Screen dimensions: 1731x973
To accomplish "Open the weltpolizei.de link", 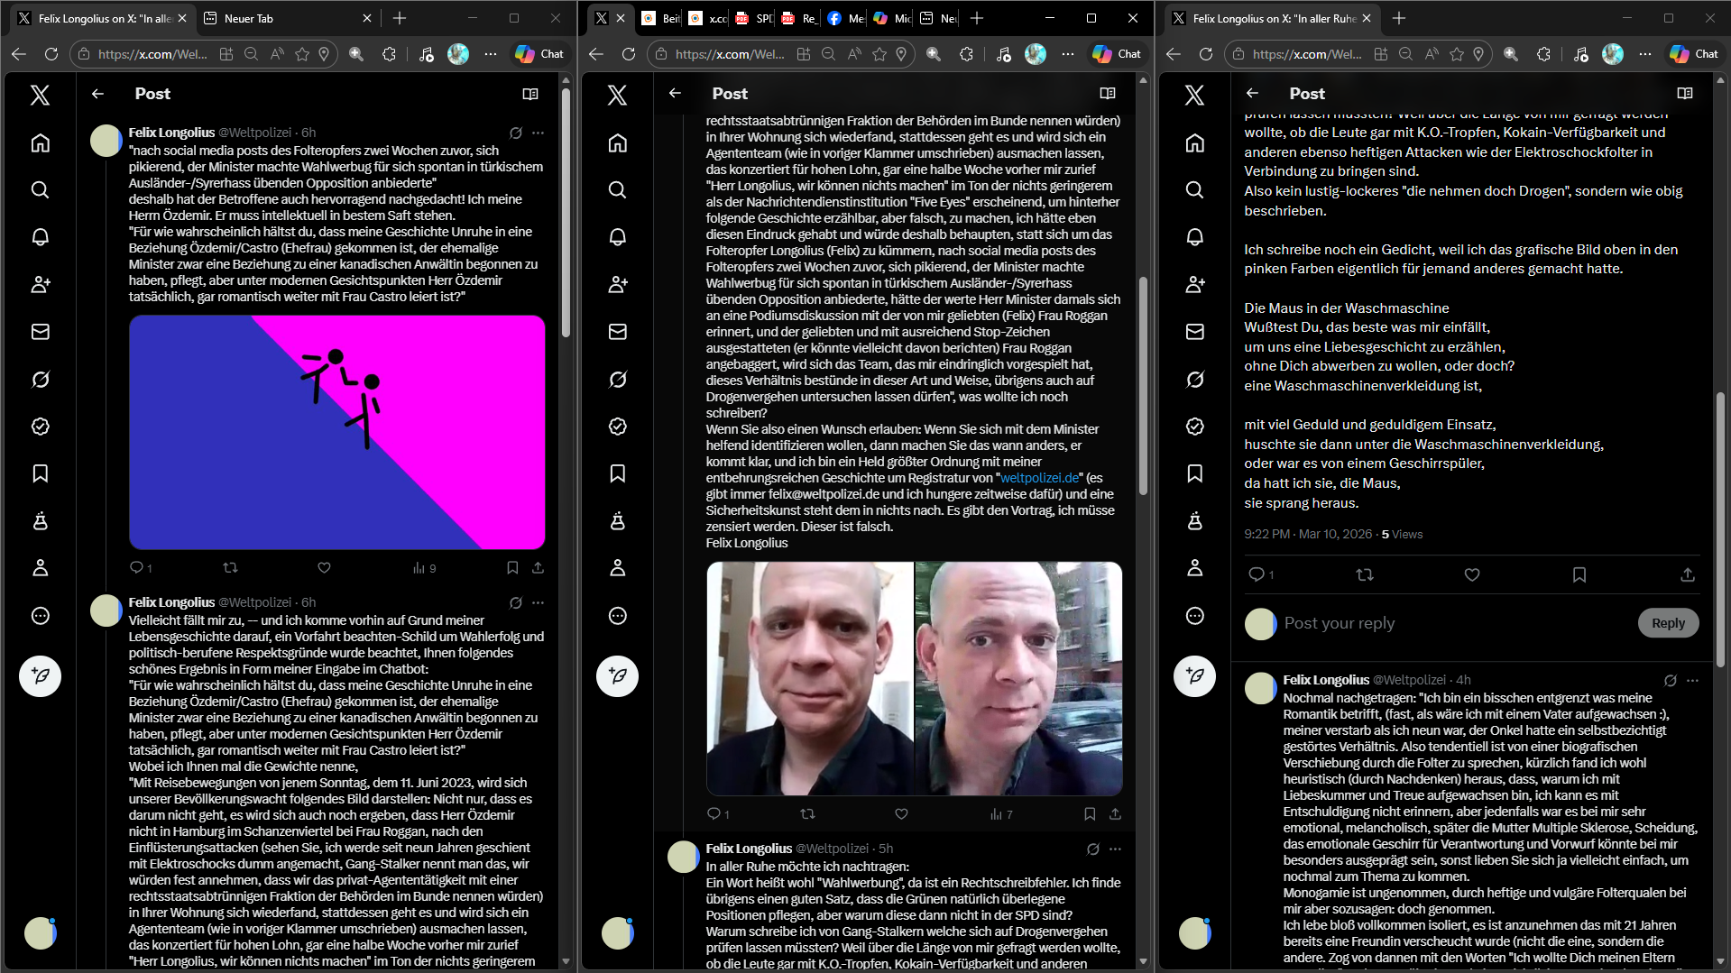I will tap(1039, 478).
